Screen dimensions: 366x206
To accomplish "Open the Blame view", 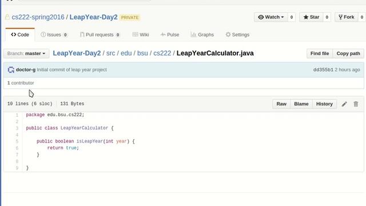I will click(301, 104).
